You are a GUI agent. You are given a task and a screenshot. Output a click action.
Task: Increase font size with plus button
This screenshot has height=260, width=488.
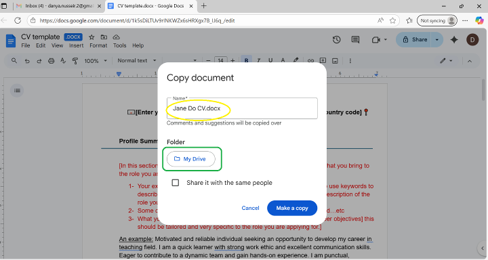[232, 61]
